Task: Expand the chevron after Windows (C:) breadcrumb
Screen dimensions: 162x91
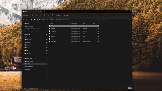Action: click(49, 20)
